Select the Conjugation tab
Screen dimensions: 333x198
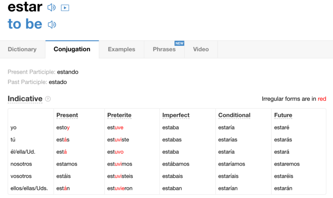[72, 49]
